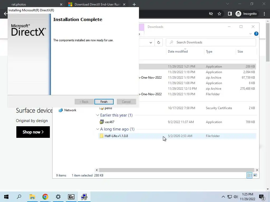Click the browser back arrow
Image resolution: width=270 pixels, height=202 pixels.
point(6,14)
